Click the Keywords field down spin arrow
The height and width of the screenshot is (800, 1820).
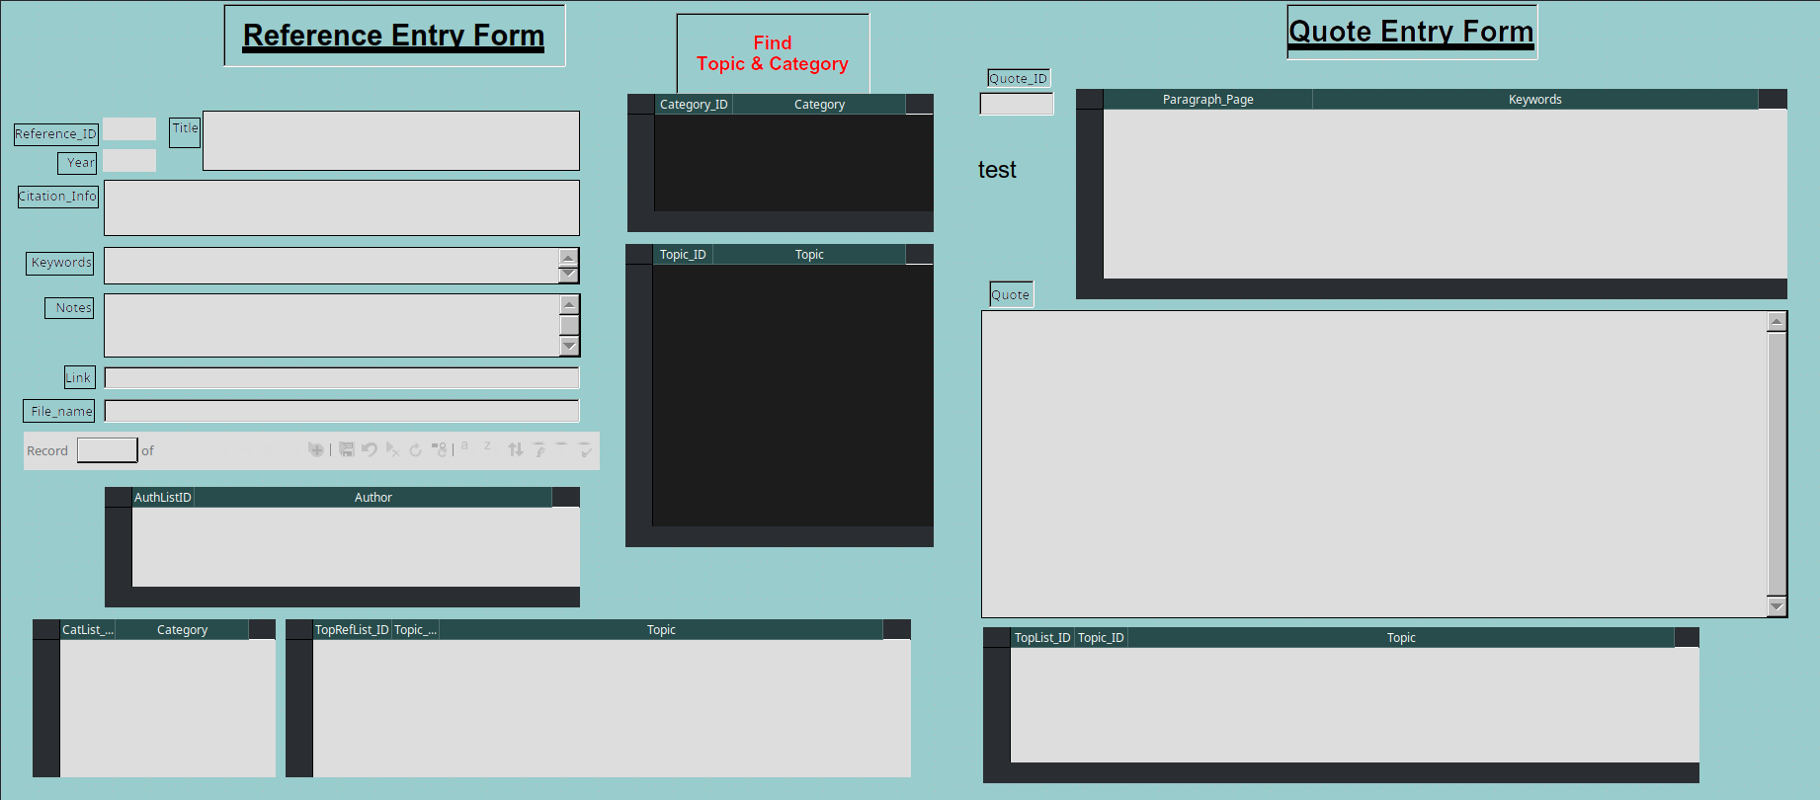[x=568, y=275]
